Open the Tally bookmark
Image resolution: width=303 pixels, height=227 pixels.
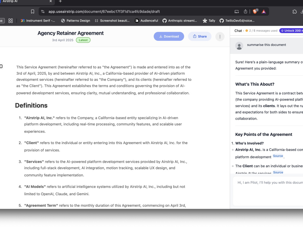(209, 21)
